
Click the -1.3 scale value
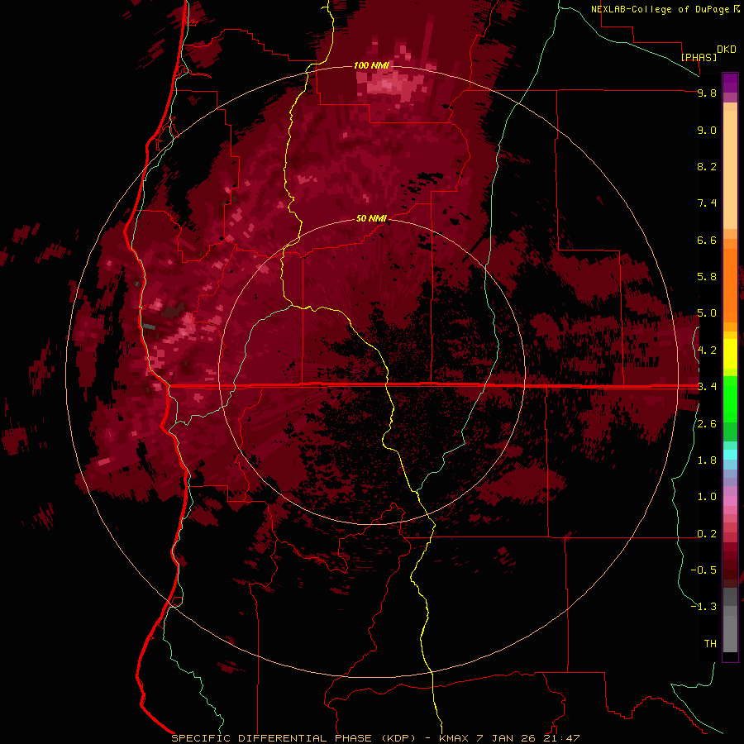703,607
